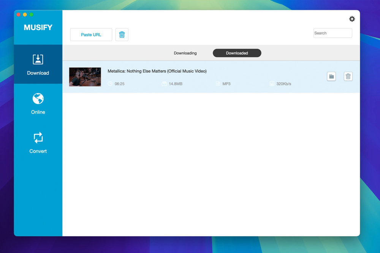Switch to the Downloaded tab
The image size is (380, 253).
point(237,53)
